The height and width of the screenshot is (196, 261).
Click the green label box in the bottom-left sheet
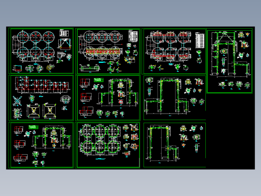pos(34,127)
